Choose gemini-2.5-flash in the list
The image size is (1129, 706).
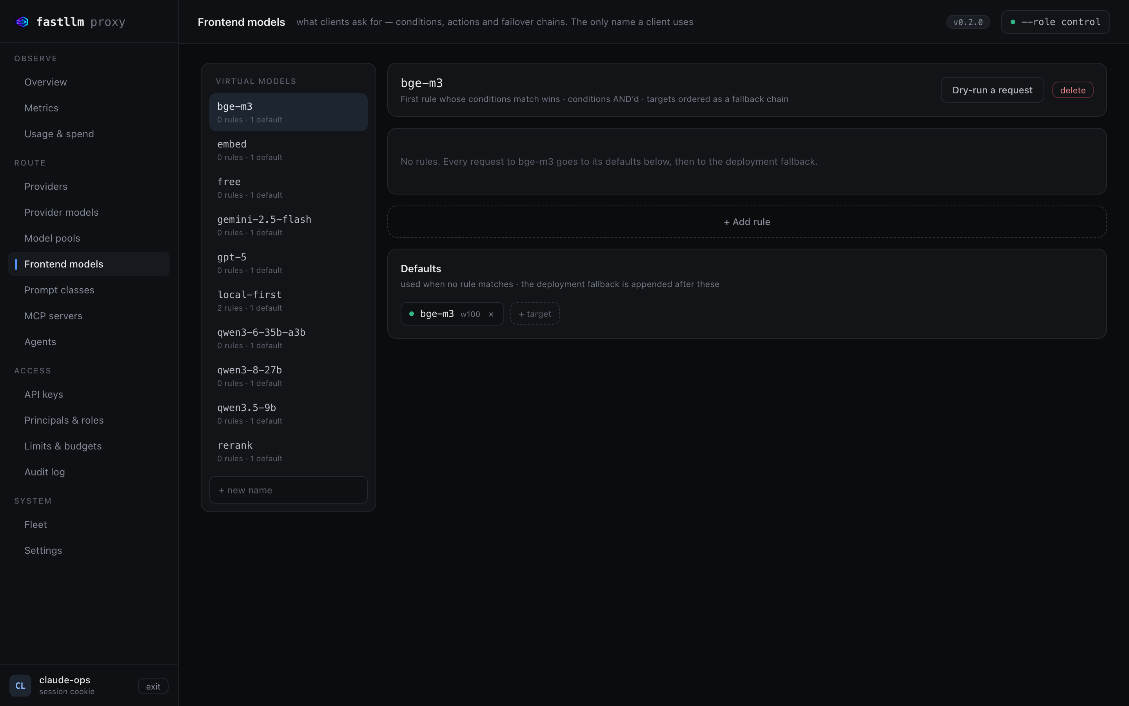click(288, 226)
